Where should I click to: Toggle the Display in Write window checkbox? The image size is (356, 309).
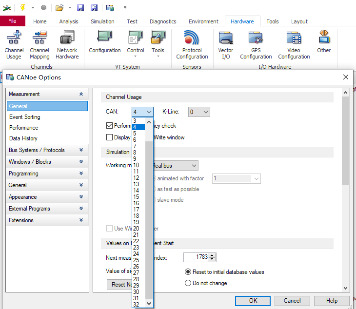[109, 137]
